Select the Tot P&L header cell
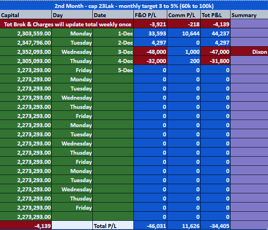 coord(215,15)
